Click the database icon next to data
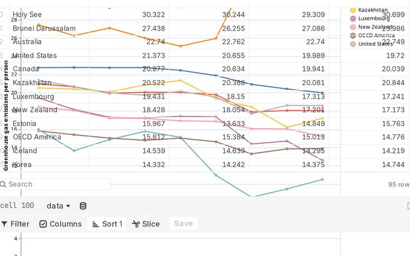410x256 pixels. pyautogui.click(x=83, y=206)
